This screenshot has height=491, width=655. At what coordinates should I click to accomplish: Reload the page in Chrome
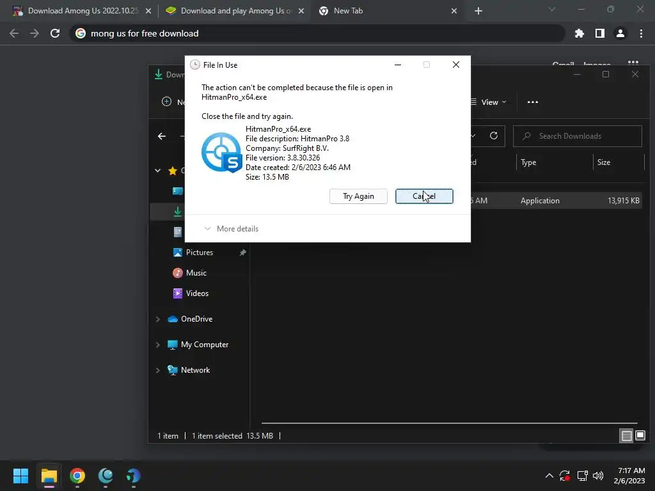(x=55, y=33)
